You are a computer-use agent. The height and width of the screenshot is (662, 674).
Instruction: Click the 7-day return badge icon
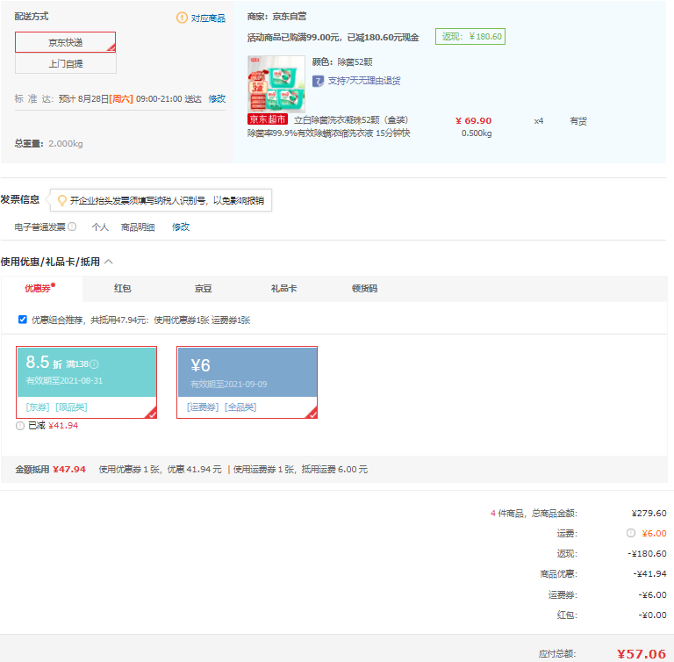(318, 81)
